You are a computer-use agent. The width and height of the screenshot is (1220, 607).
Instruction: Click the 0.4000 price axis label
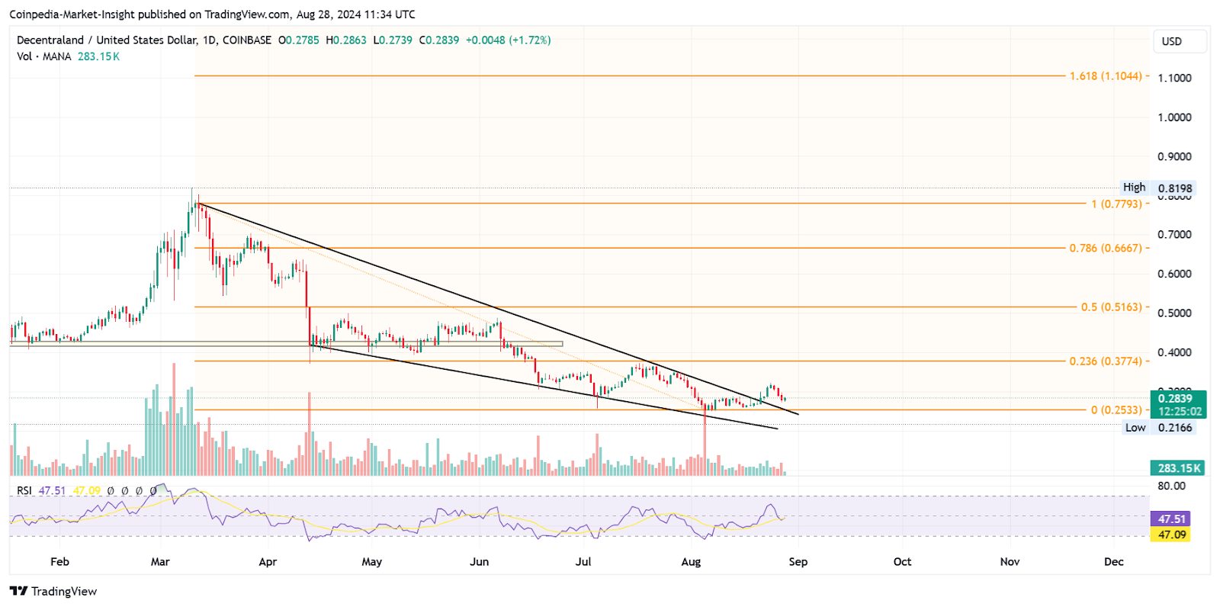point(1174,352)
